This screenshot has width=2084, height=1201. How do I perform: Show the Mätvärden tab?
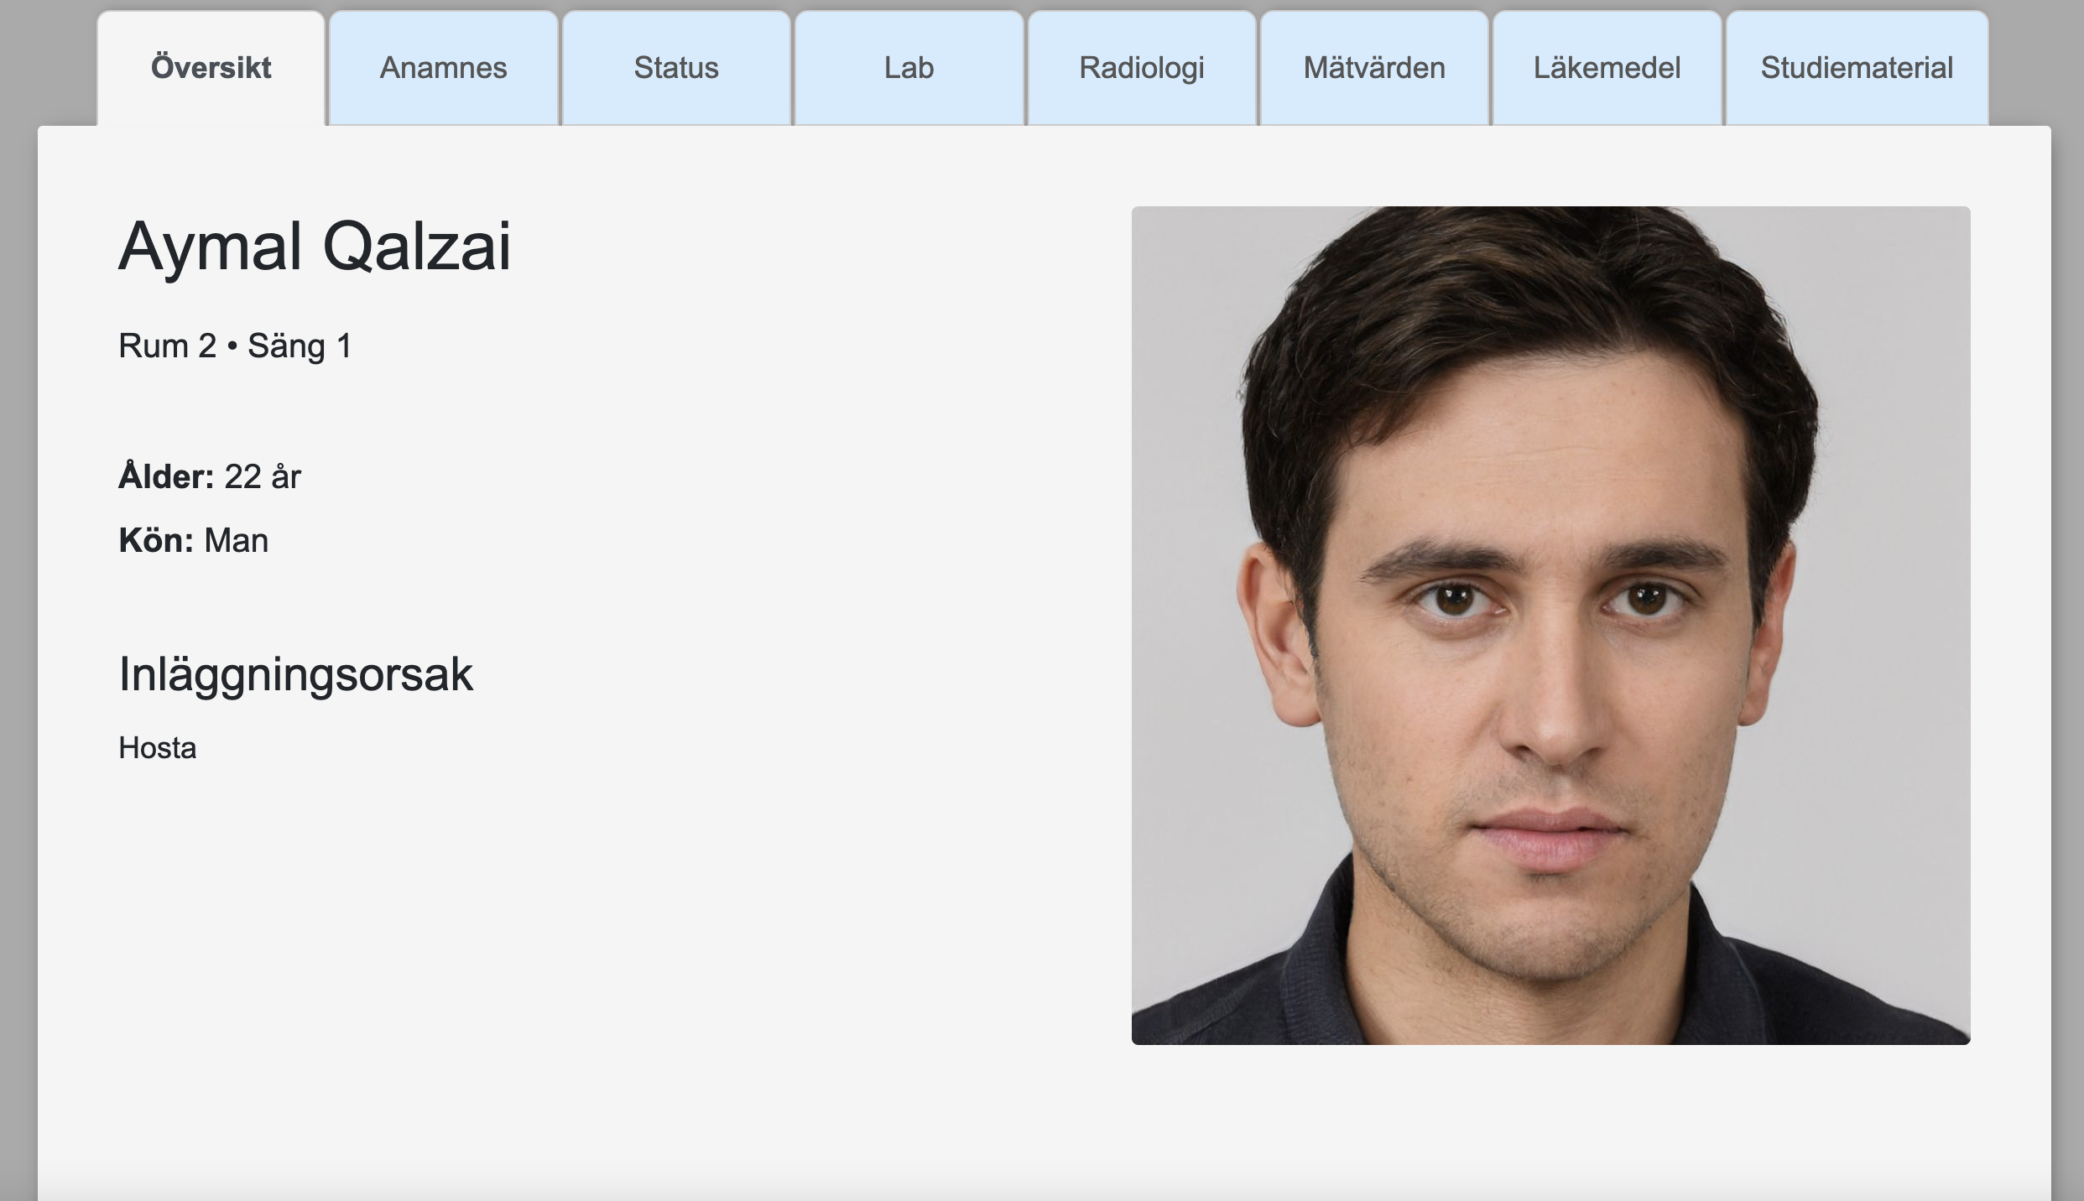1374,68
